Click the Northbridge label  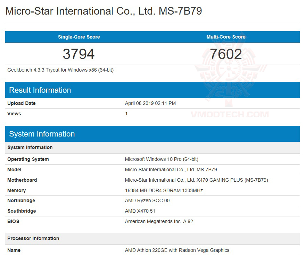point(21,200)
